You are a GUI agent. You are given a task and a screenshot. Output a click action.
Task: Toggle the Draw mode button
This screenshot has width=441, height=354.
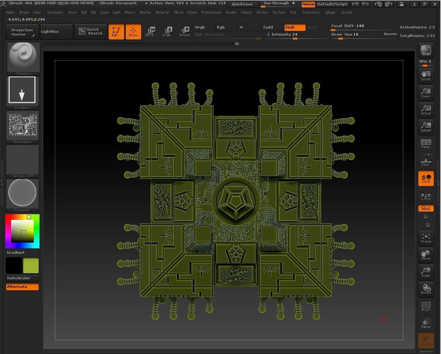click(x=133, y=32)
